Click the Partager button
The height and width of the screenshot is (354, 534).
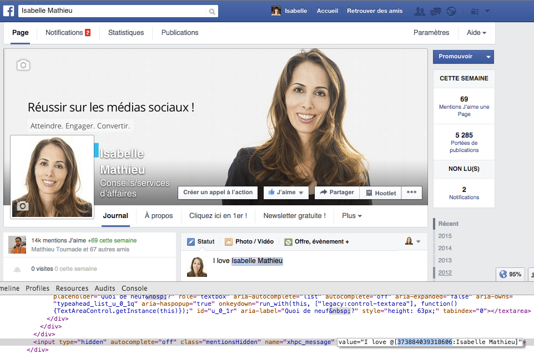(337, 193)
